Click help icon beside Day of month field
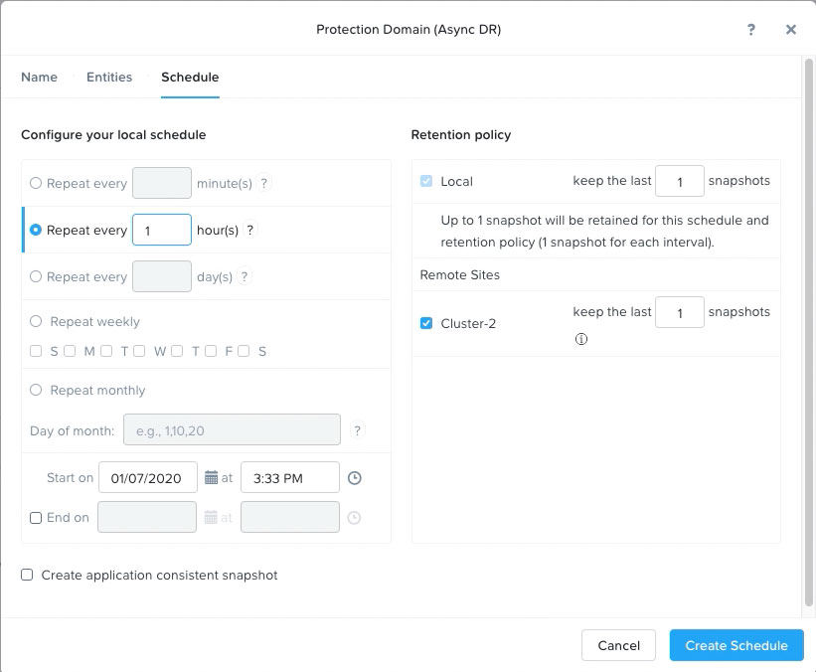 click(358, 430)
